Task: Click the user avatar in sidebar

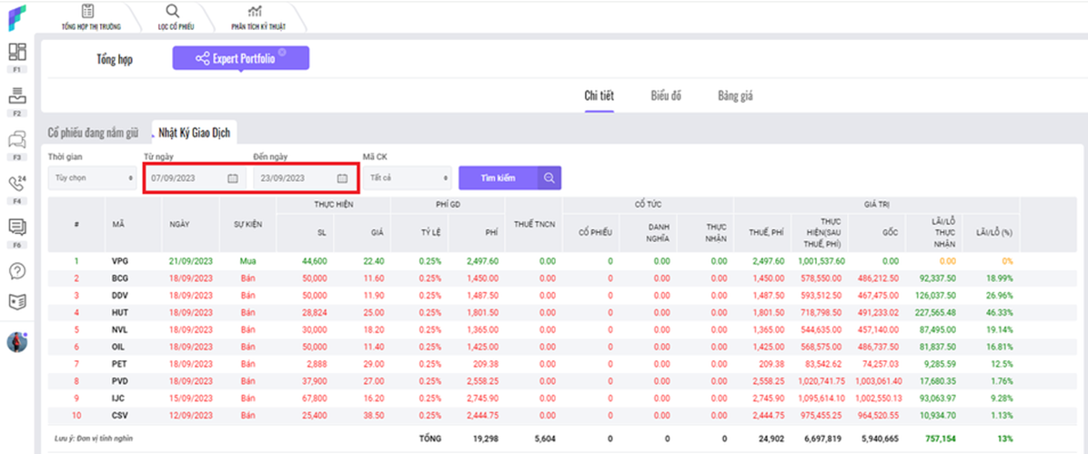Action: coord(17,342)
